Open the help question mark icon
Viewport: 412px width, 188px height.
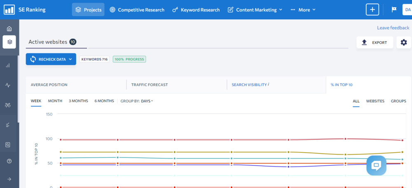click(9, 161)
